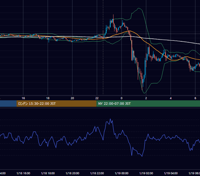Click the 1/18 22:00 time label

97,173
